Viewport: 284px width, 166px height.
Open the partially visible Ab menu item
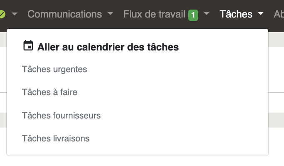279,14
